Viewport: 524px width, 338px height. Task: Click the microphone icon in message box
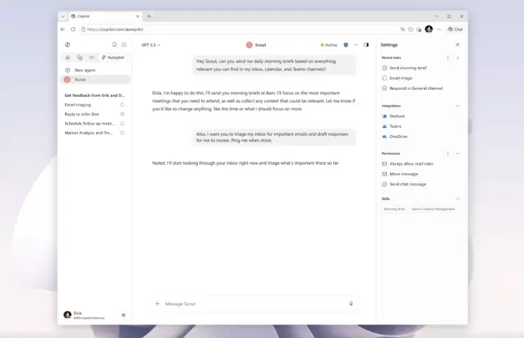[351, 303]
